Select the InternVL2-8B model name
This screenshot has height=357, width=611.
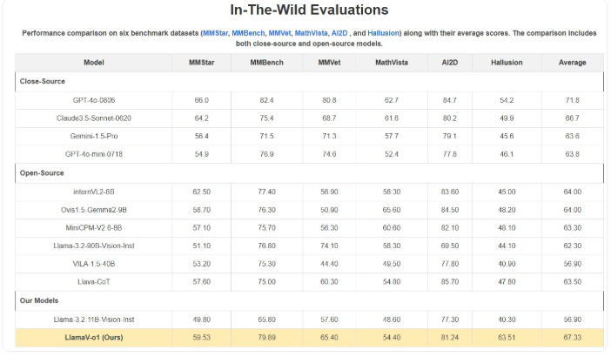tap(93, 192)
